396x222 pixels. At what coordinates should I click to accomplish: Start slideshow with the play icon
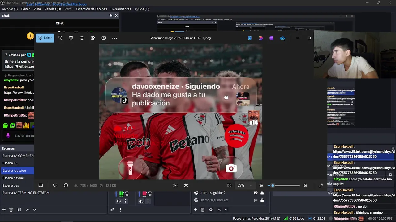104,38
